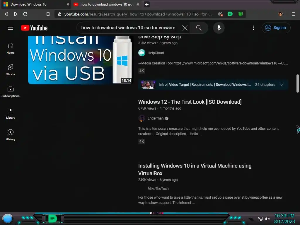Go back with browser back arrow
The height and width of the screenshot is (225, 300).
(x=6, y=14)
